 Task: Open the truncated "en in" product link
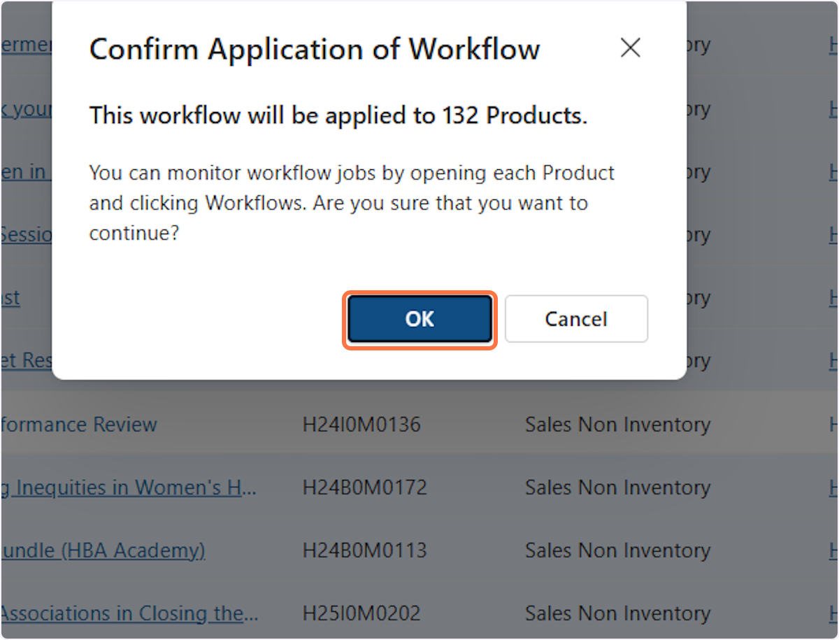tap(24, 172)
